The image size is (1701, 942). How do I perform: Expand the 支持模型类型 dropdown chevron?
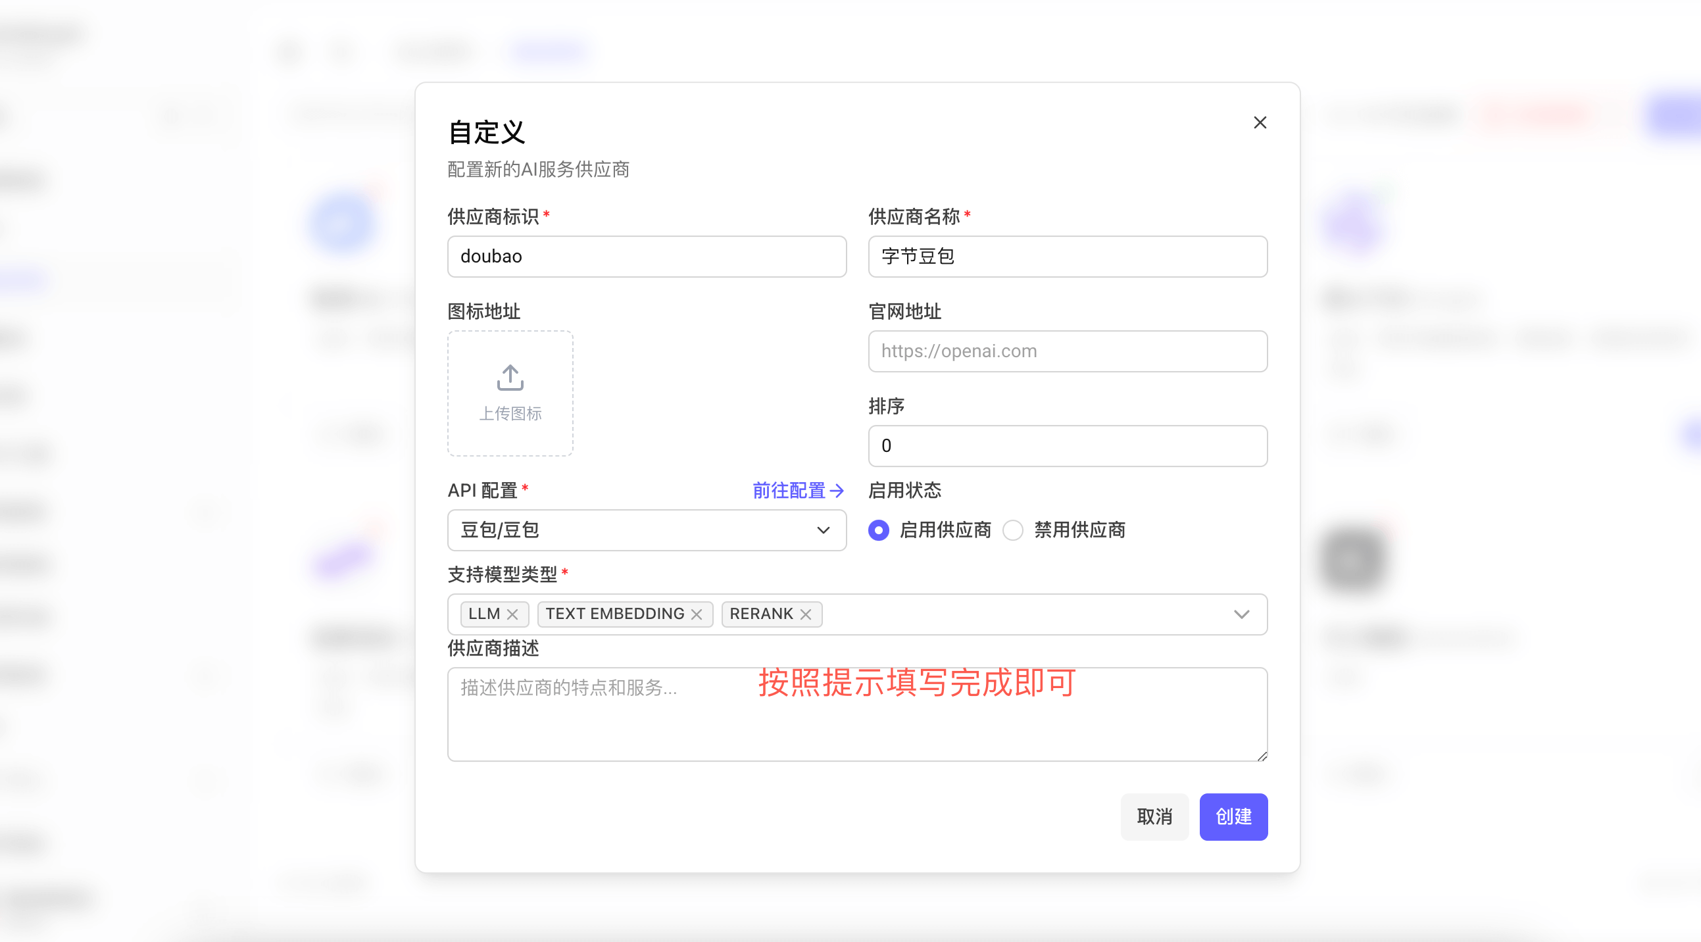click(x=1241, y=614)
